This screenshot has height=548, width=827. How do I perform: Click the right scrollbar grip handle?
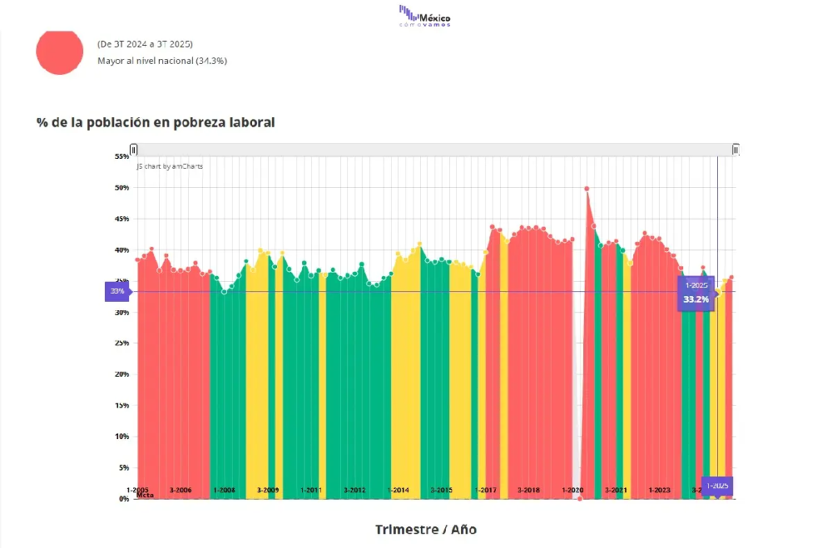pos(736,149)
